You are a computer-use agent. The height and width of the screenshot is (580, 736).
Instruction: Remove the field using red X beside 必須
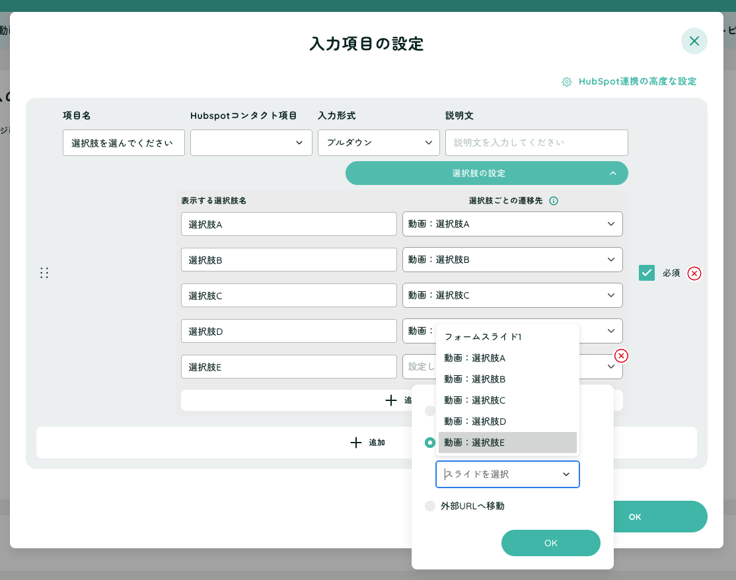(x=694, y=273)
